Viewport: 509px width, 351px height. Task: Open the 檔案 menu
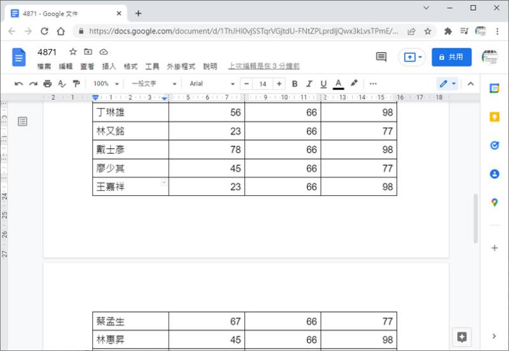[x=44, y=66]
